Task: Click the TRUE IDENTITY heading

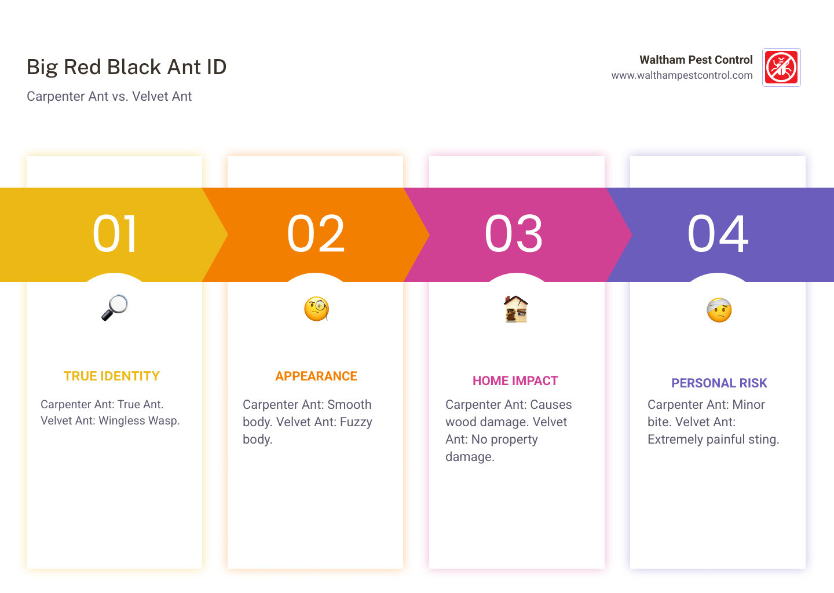Action: [112, 376]
